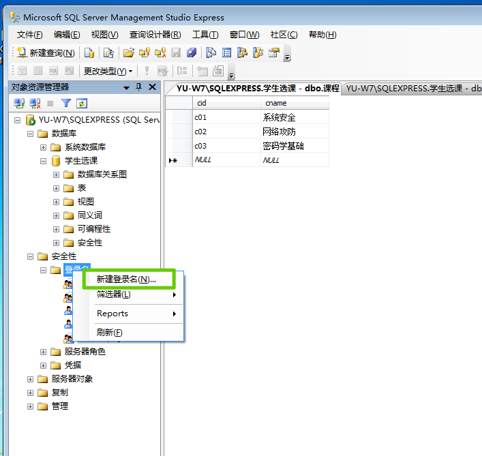
Task: Open the Properties Window icon
Action: [x=274, y=53]
